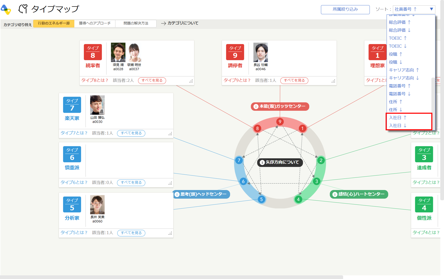Click the red node 9 on the enneagram
Viewport: 444px width, 279px height.
tap(280, 122)
